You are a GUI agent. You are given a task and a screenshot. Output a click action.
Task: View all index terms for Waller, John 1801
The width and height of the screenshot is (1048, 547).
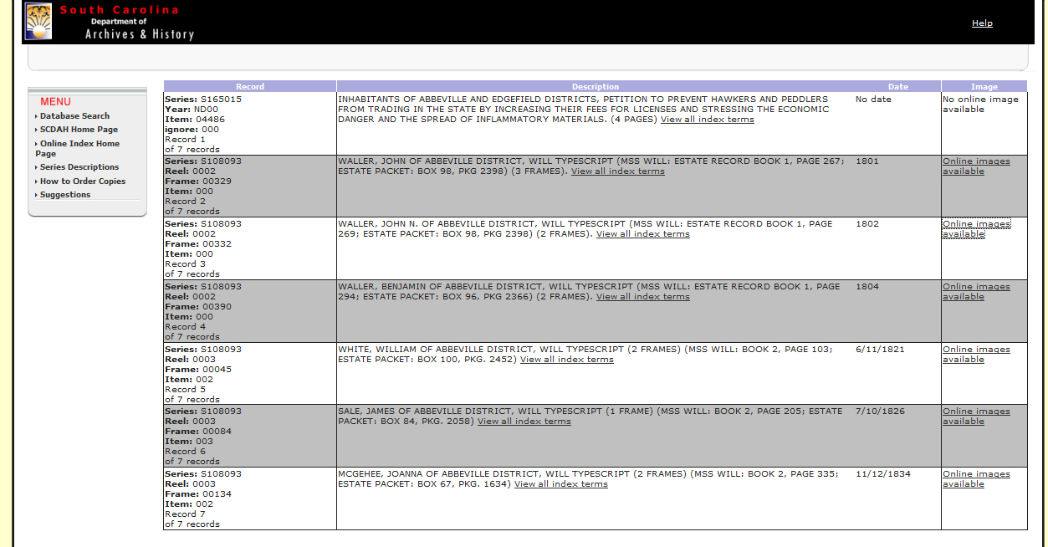[x=618, y=171]
